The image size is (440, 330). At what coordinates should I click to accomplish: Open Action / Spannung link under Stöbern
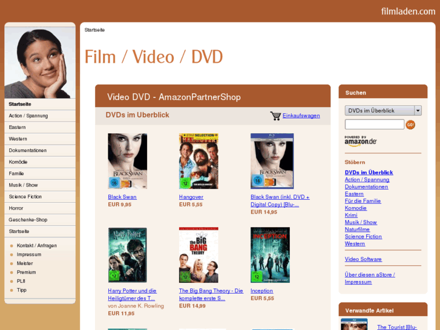pos(367,180)
